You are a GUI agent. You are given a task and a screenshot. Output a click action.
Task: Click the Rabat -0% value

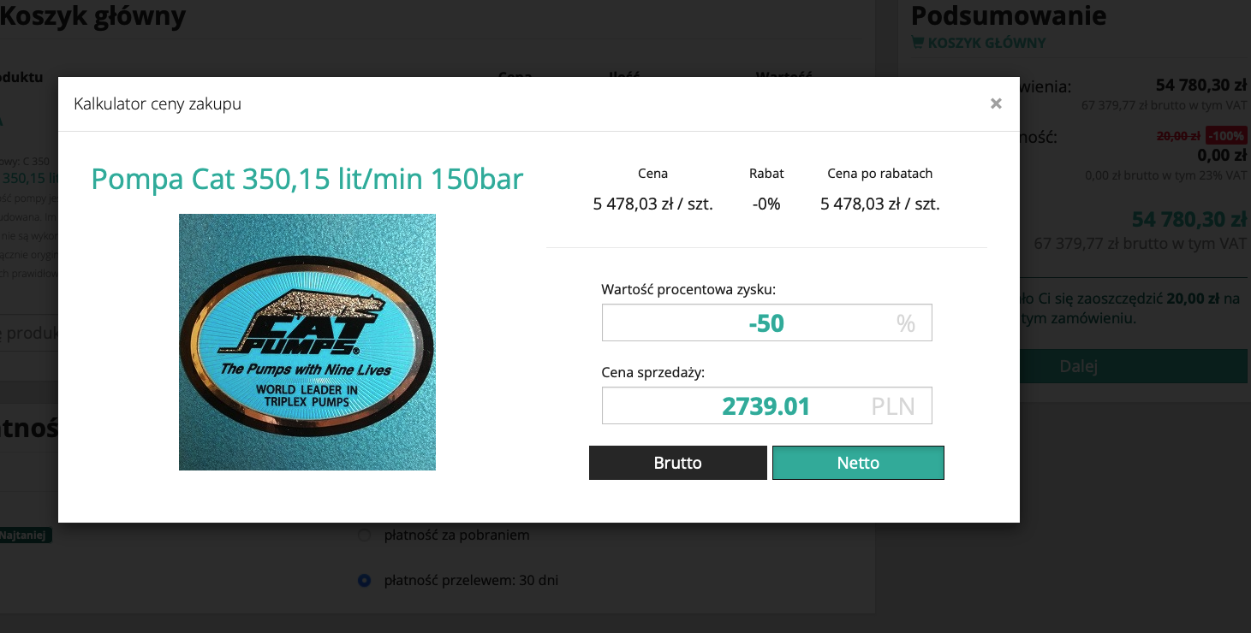pos(766,204)
